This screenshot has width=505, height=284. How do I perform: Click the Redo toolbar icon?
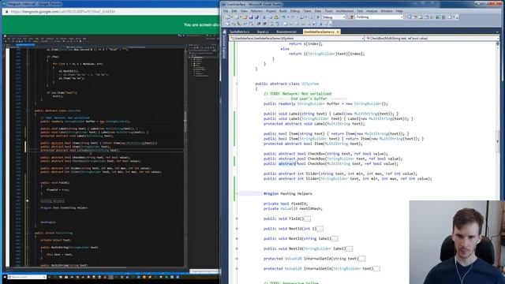tap(293, 17)
